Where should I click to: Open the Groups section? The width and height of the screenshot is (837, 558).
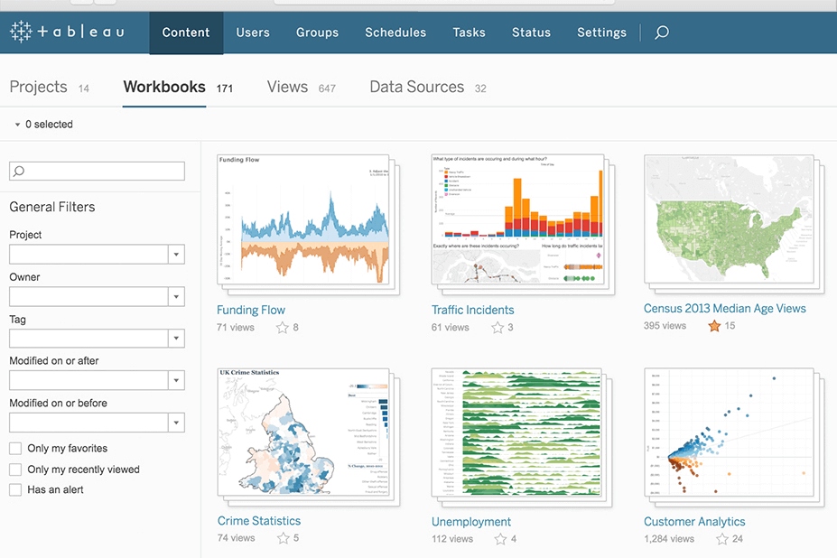(x=317, y=33)
